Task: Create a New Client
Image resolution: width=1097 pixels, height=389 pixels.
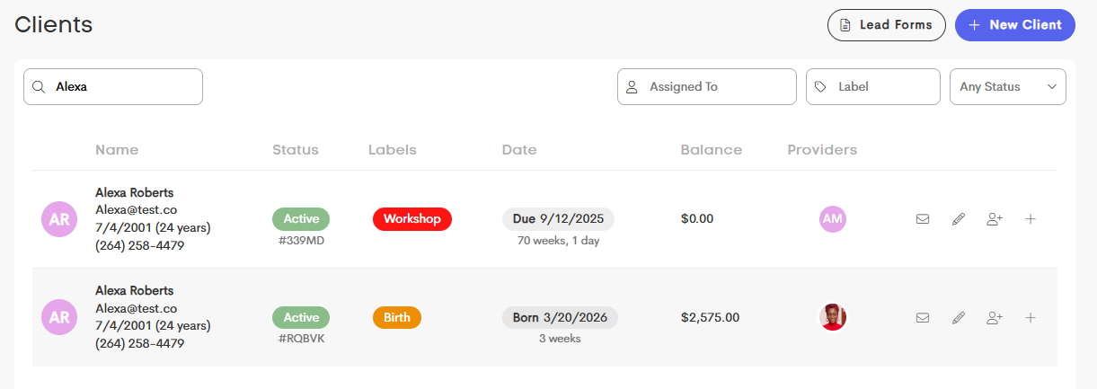Action: (x=1015, y=25)
